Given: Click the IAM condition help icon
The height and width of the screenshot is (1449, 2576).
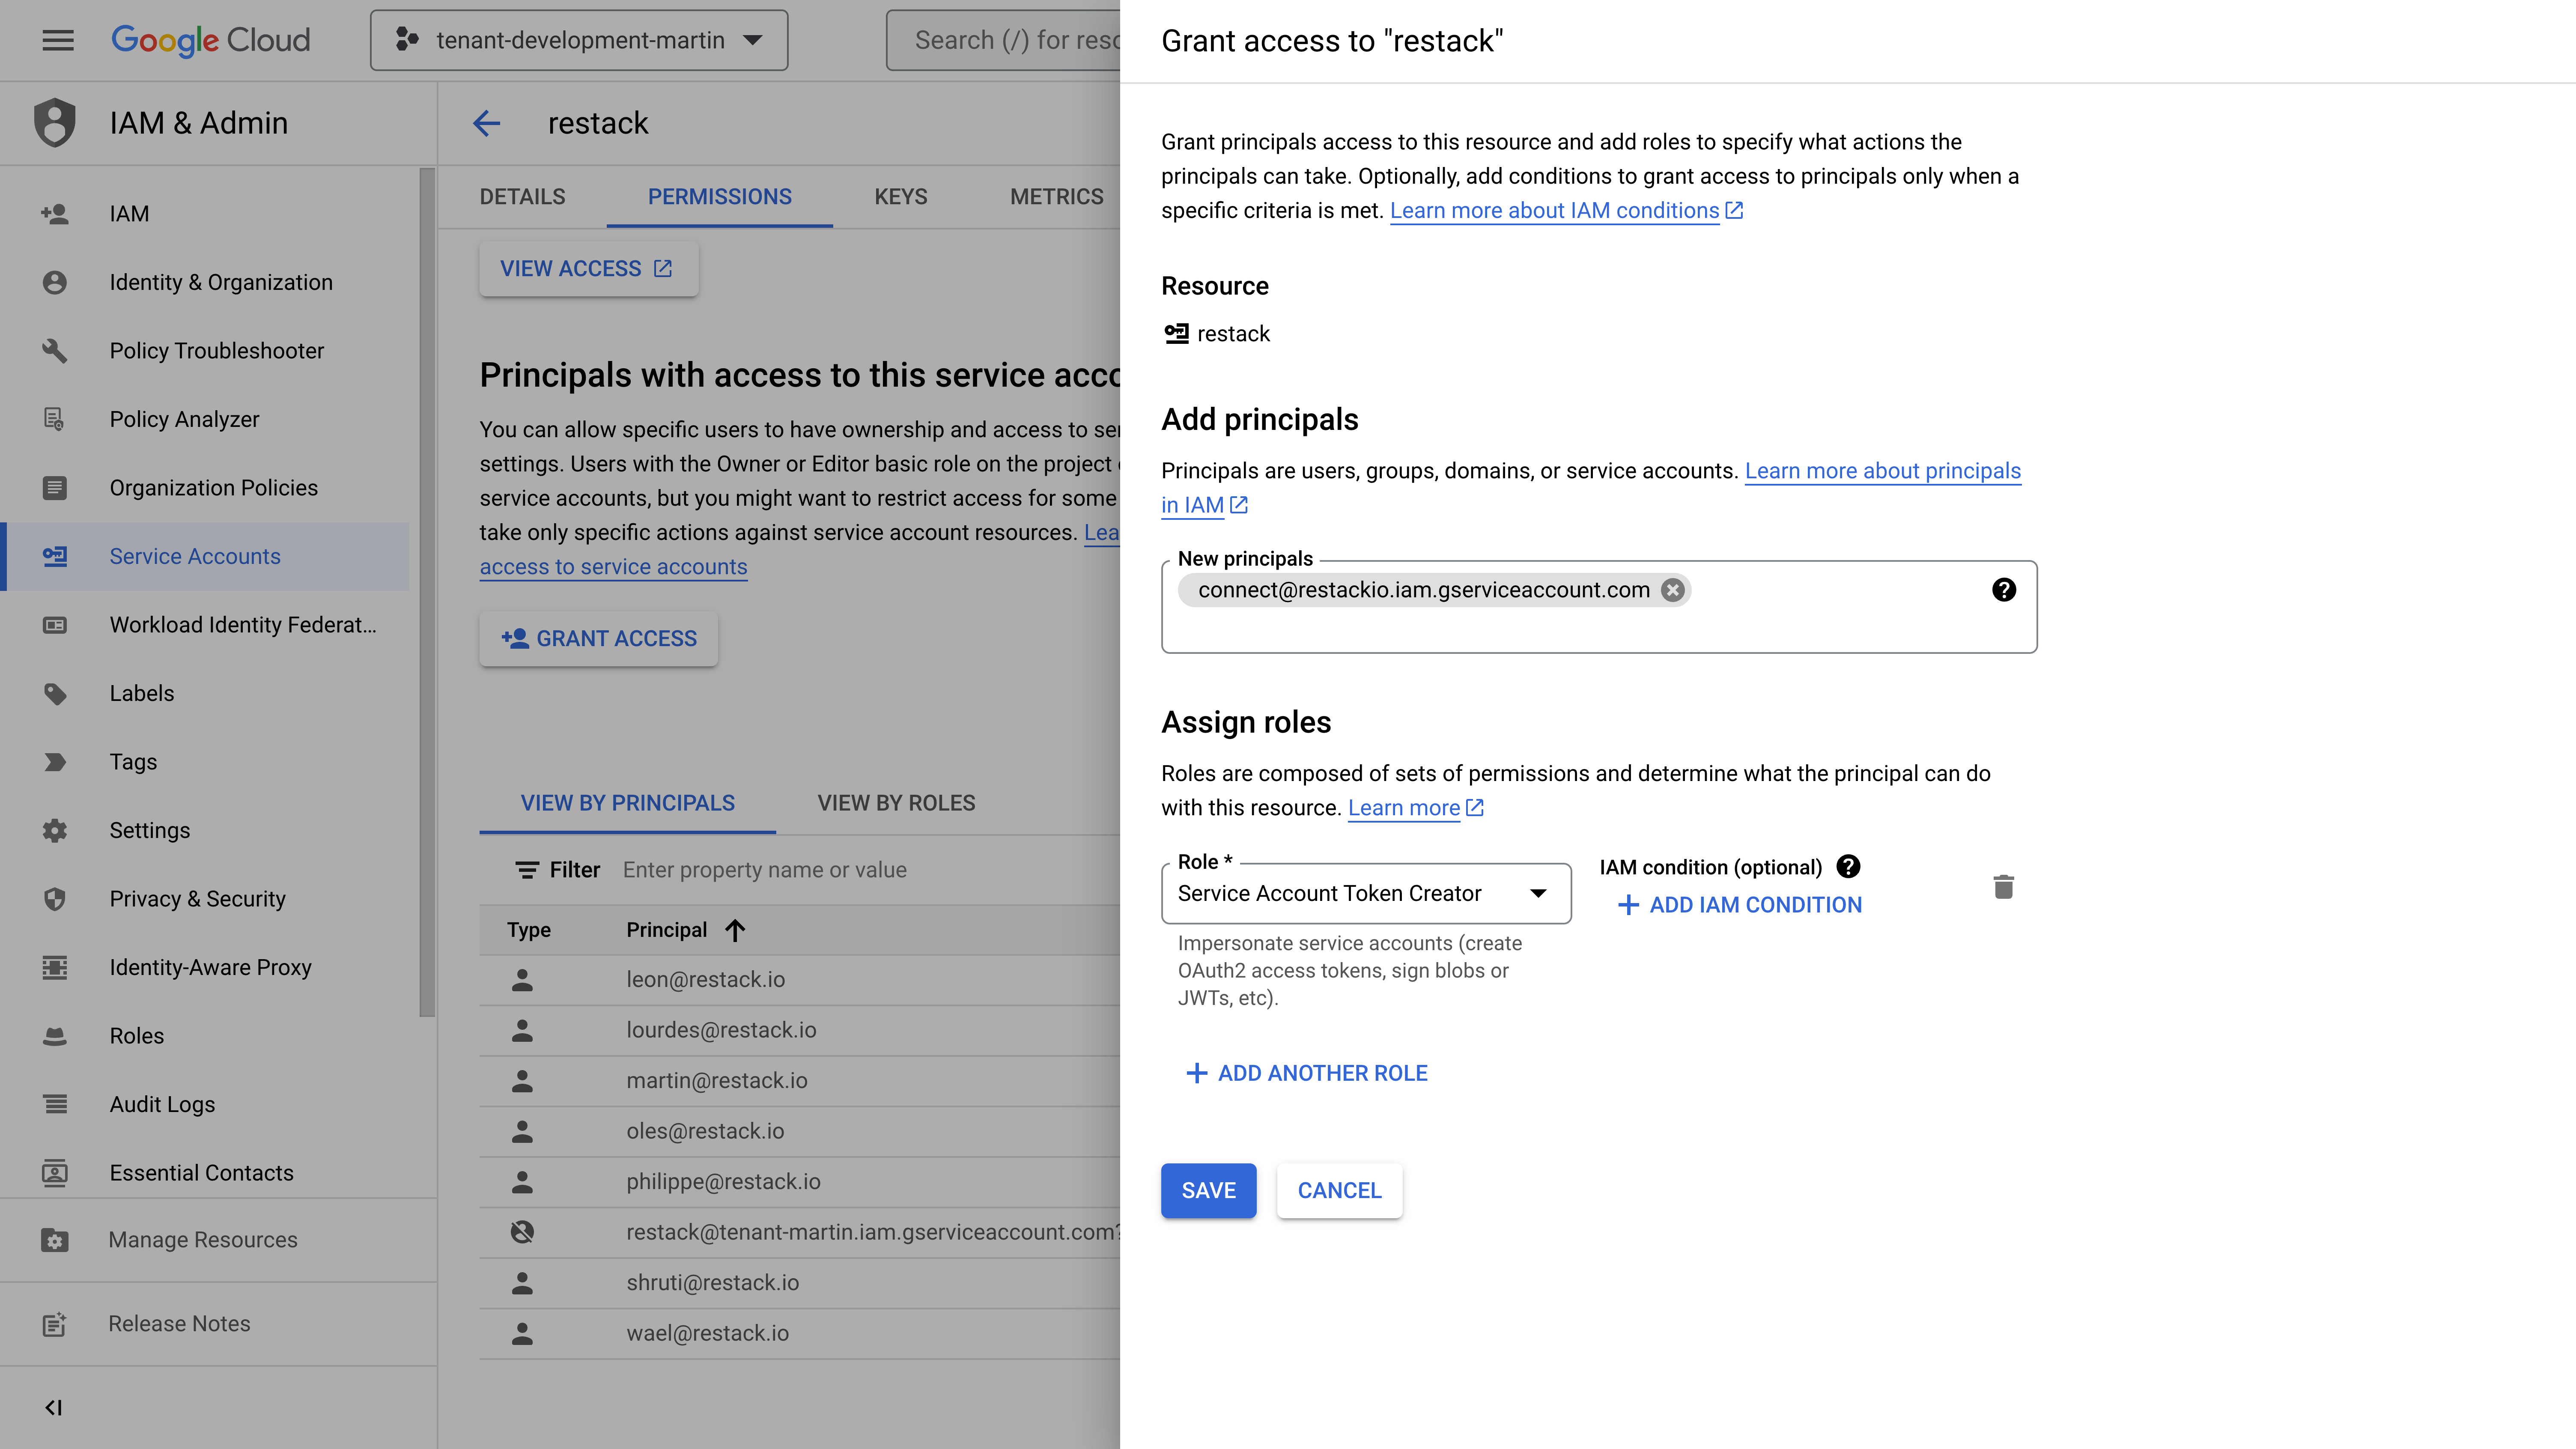Looking at the screenshot, I should pyautogui.click(x=1849, y=866).
